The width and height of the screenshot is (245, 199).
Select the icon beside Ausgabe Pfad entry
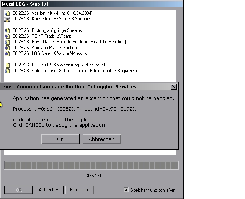[x=7, y=48]
